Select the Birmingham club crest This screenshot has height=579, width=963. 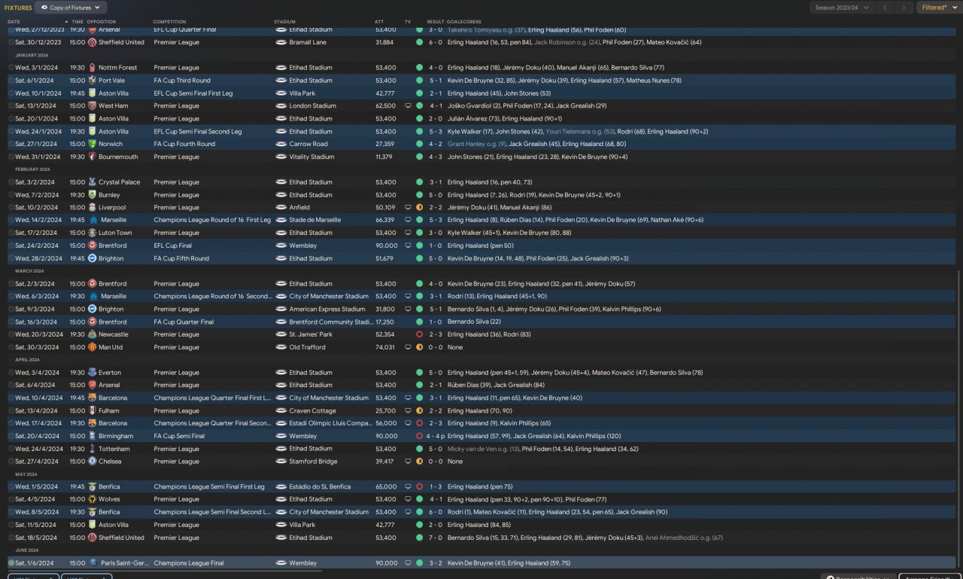pyautogui.click(x=93, y=436)
